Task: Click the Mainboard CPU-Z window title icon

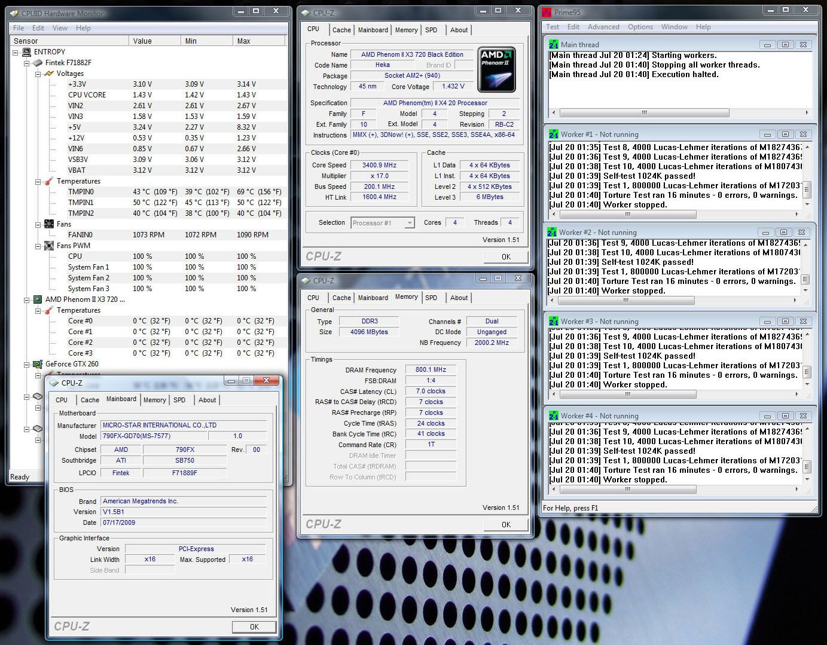Action: tap(54, 383)
